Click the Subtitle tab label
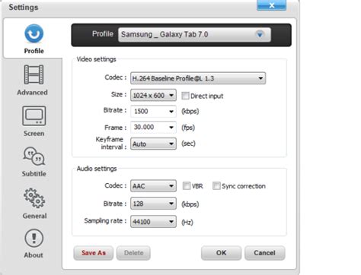 coord(34,174)
